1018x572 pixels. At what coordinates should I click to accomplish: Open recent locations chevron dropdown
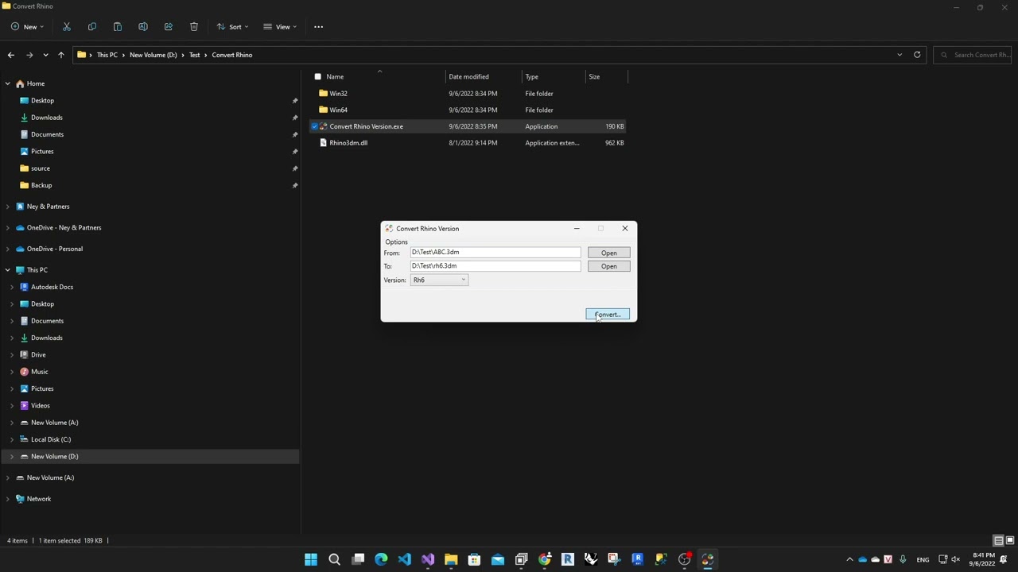(x=45, y=55)
